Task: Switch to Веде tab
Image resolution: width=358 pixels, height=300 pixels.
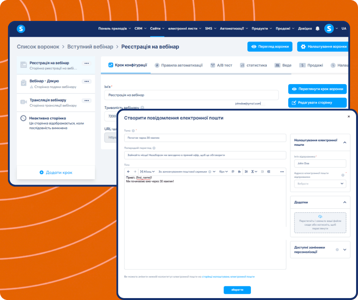Action: 283,65
